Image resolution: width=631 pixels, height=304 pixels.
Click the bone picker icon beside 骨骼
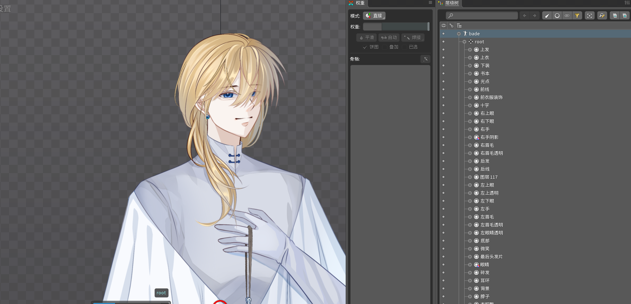(425, 59)
